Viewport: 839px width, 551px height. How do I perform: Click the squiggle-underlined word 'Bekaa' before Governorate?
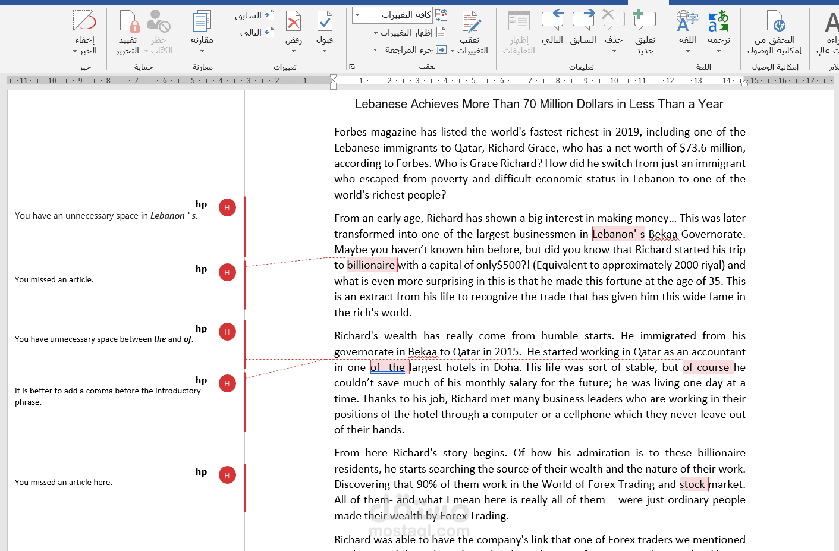coord(663,234)
